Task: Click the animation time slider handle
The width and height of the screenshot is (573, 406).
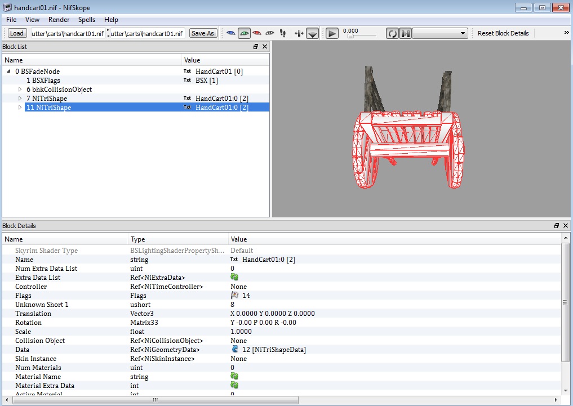Action: pos(350,36)
